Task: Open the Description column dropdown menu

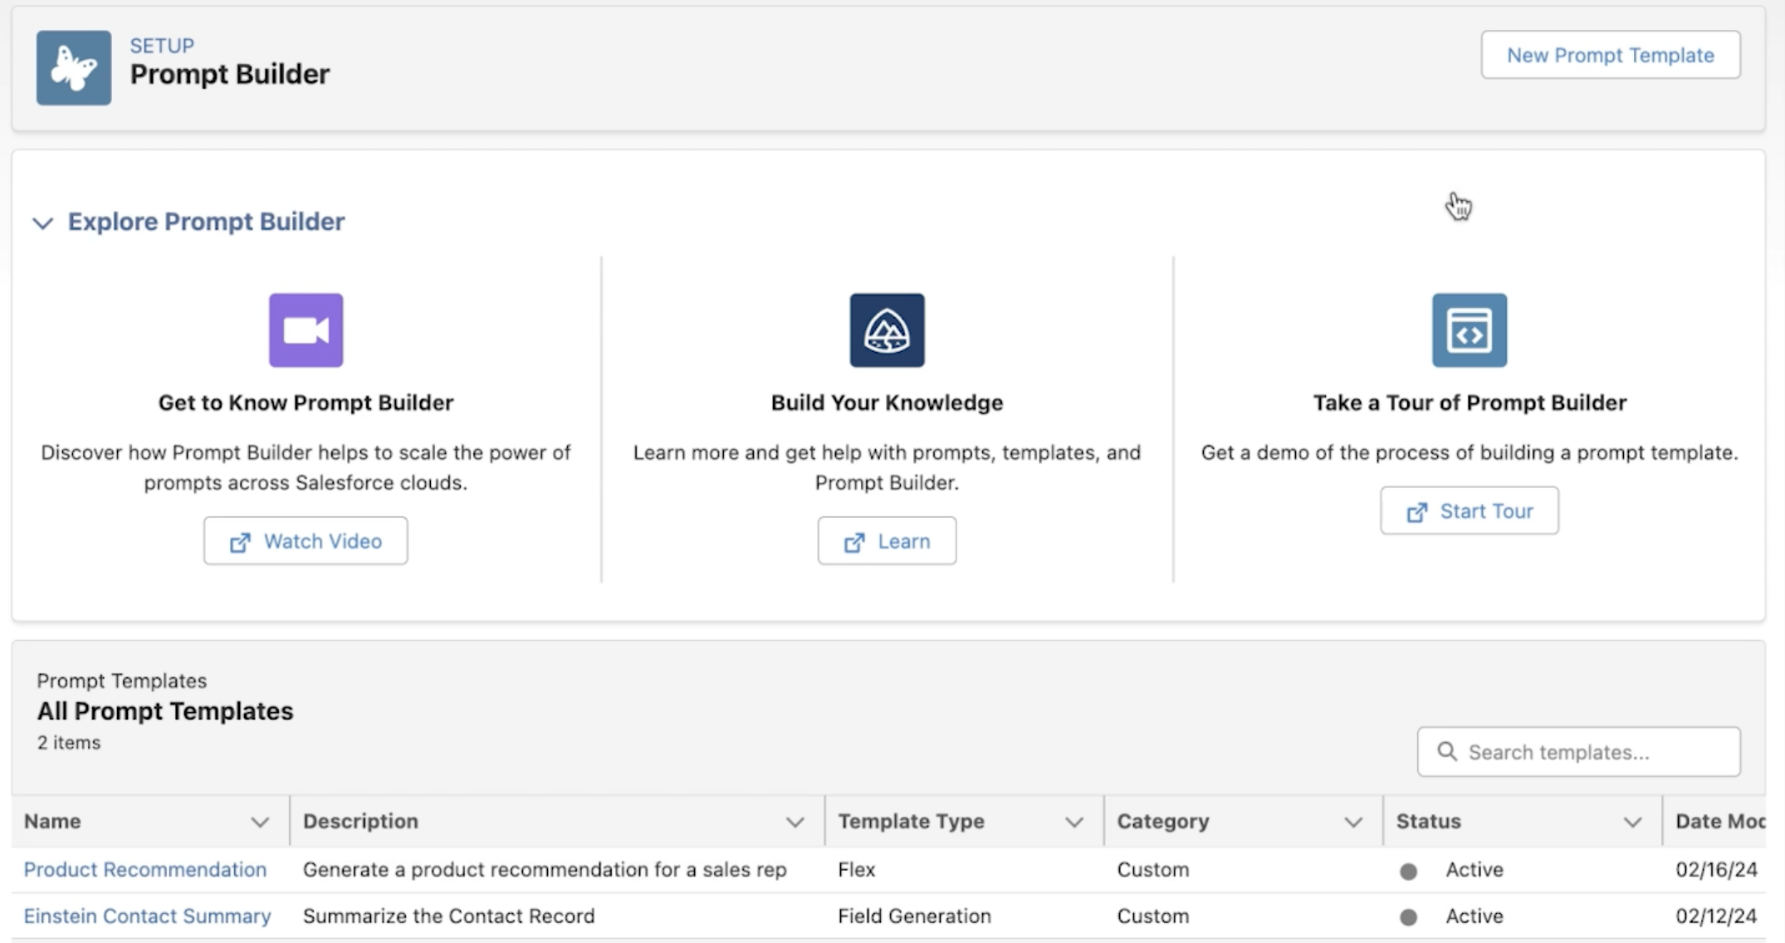Action: [x=795, y=822]
